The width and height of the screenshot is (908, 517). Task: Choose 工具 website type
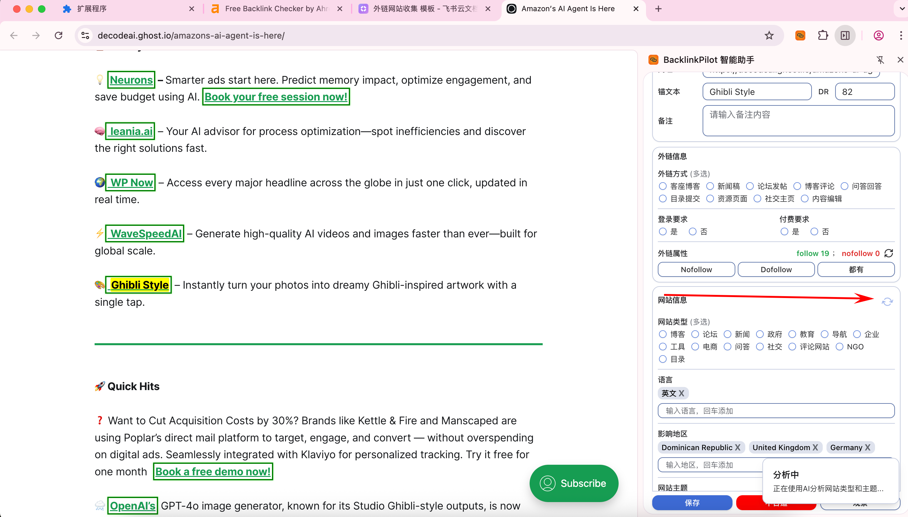pos(662,347)
